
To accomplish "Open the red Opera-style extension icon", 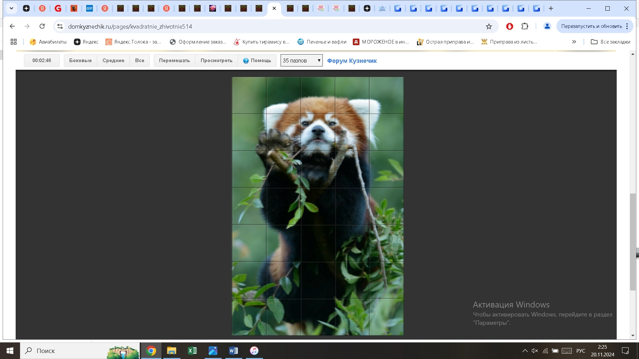I will (x=510, y=26).
